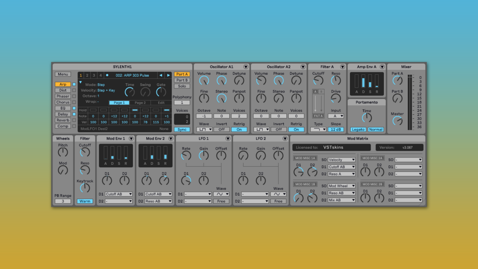Click the Filter A Drive knob
This screenshot has width=478, height=269.
336,99
